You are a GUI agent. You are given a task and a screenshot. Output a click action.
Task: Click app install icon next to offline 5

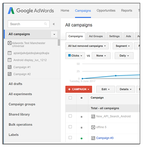point(93,127)
